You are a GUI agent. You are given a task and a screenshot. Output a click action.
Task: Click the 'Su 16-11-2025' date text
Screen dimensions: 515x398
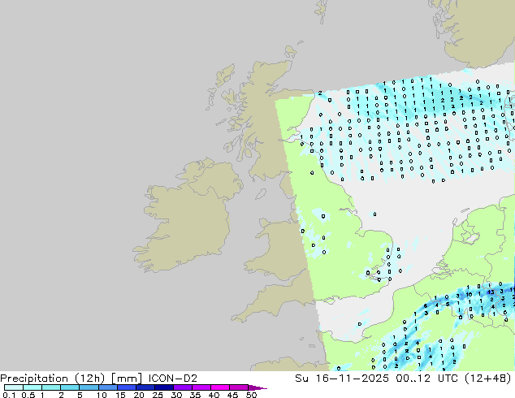pos(342,379)
